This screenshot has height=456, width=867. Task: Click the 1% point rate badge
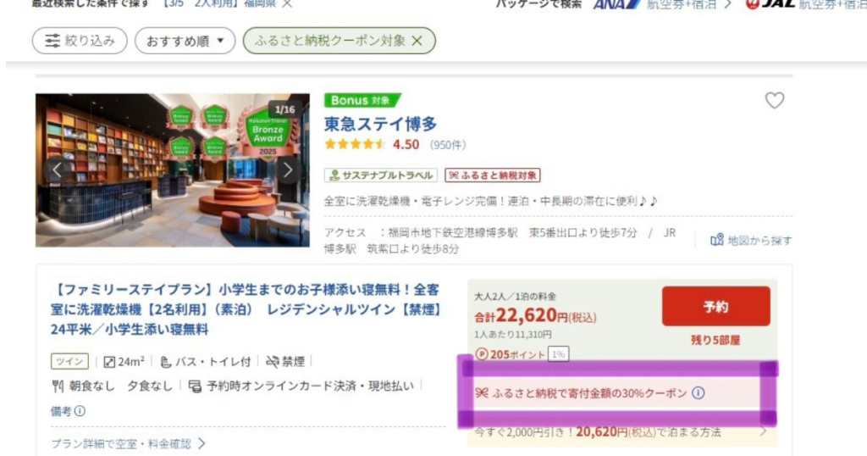559,354
